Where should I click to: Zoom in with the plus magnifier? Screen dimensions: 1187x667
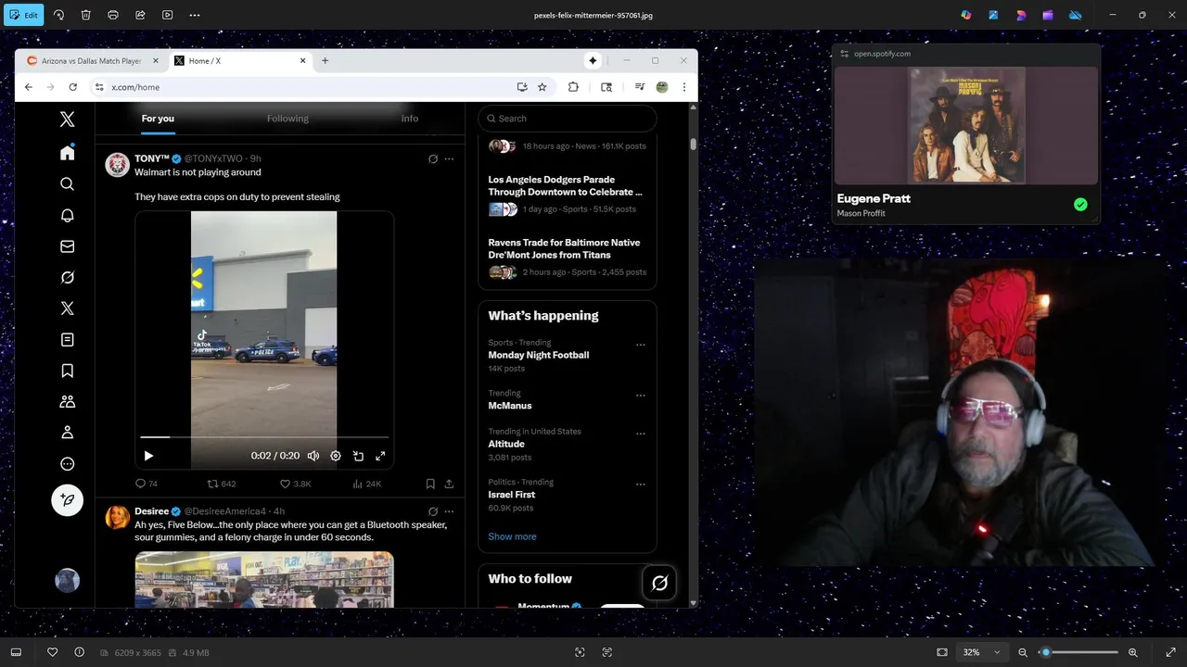(1133, 652)
